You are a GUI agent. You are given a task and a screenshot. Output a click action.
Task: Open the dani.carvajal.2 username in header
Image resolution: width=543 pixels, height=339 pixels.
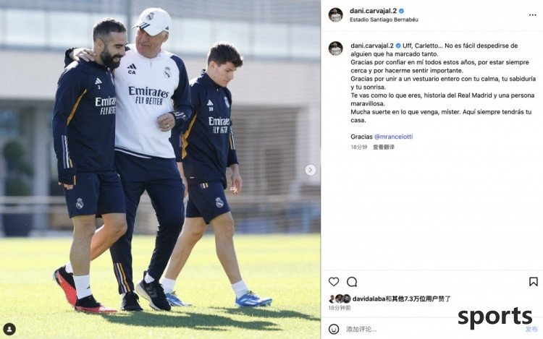click(373, 11)
